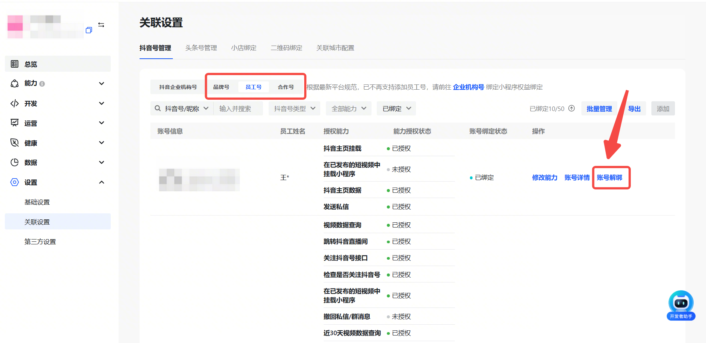Click the switch app arrows icon

pos(101,25)
